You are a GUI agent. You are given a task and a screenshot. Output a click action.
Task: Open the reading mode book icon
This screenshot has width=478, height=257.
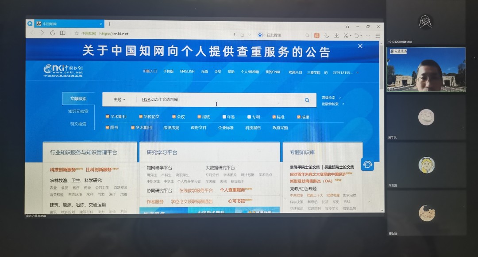[63, 33]
